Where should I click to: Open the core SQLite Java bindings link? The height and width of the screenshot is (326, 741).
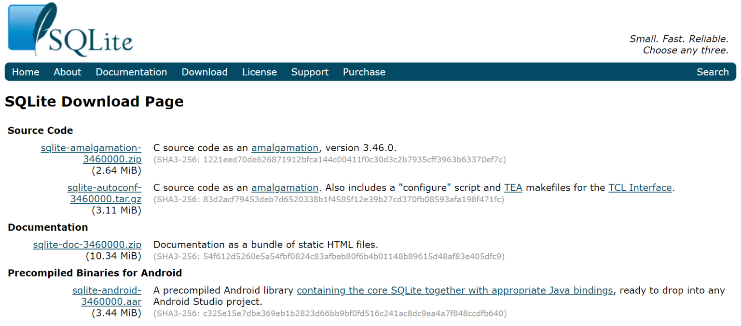pyautogui.click(x=455, y=290)
